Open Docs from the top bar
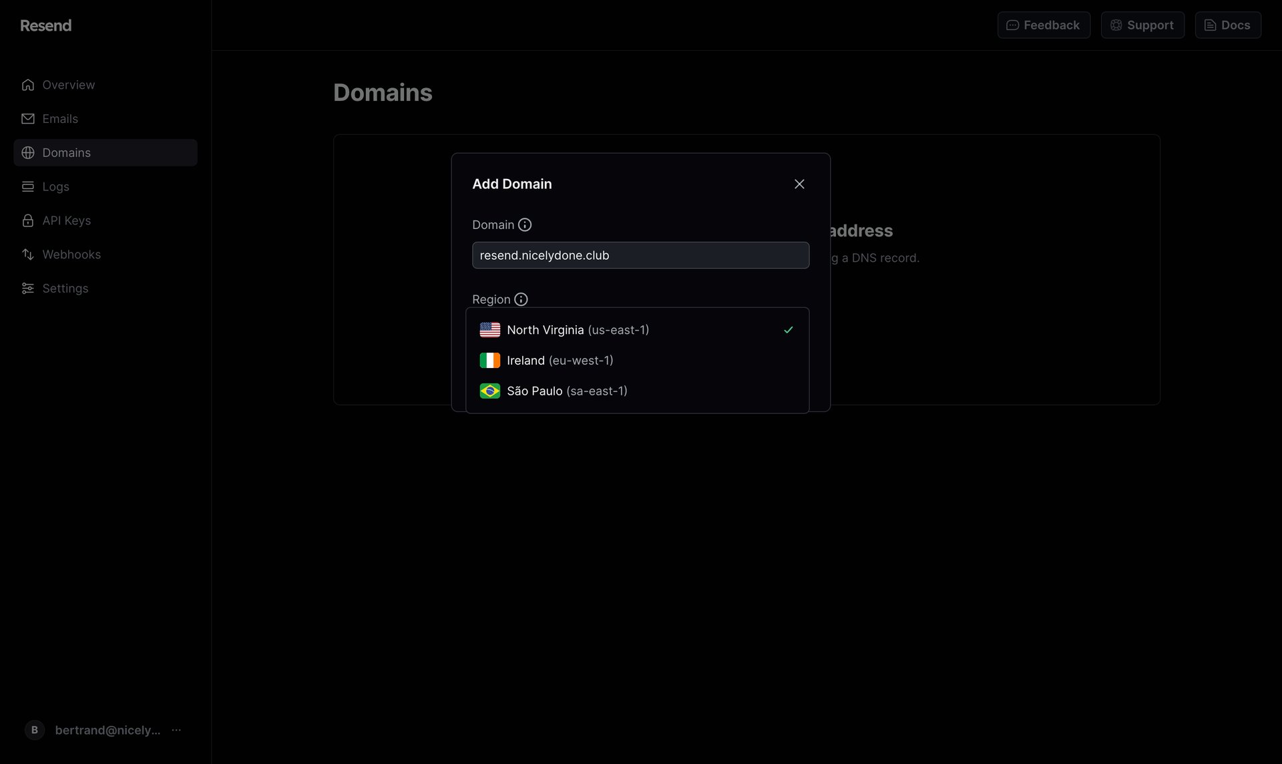This screenshot has width=1282, height=764. [x=1228, y=25]
